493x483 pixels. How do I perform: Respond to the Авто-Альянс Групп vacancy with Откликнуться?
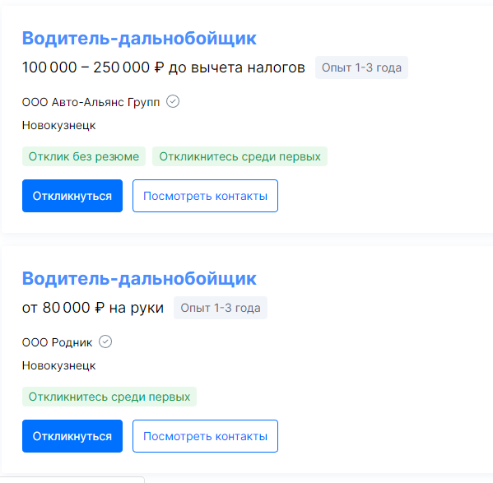pos(72,196)
